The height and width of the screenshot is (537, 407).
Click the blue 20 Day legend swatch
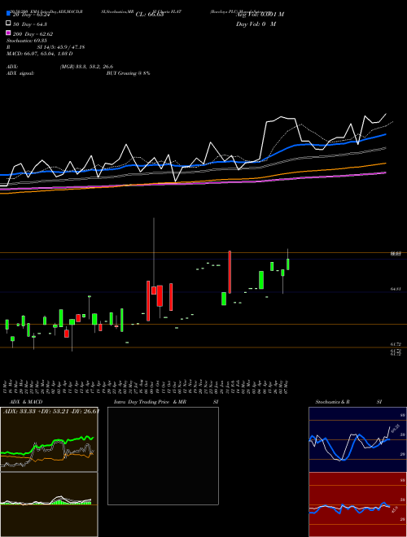pos(8,14)
